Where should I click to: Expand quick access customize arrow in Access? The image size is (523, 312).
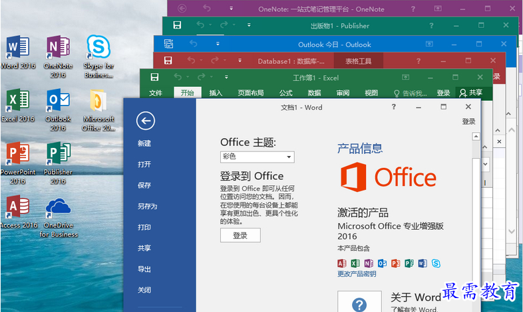pyautogui.click(x=240, y=60)
